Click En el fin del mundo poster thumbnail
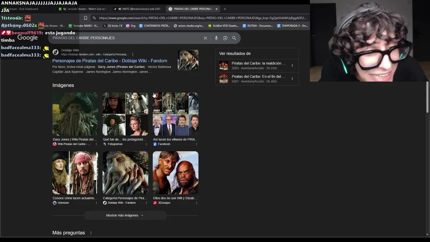Screen dimensions: 430x242 [x=223, y=79]
